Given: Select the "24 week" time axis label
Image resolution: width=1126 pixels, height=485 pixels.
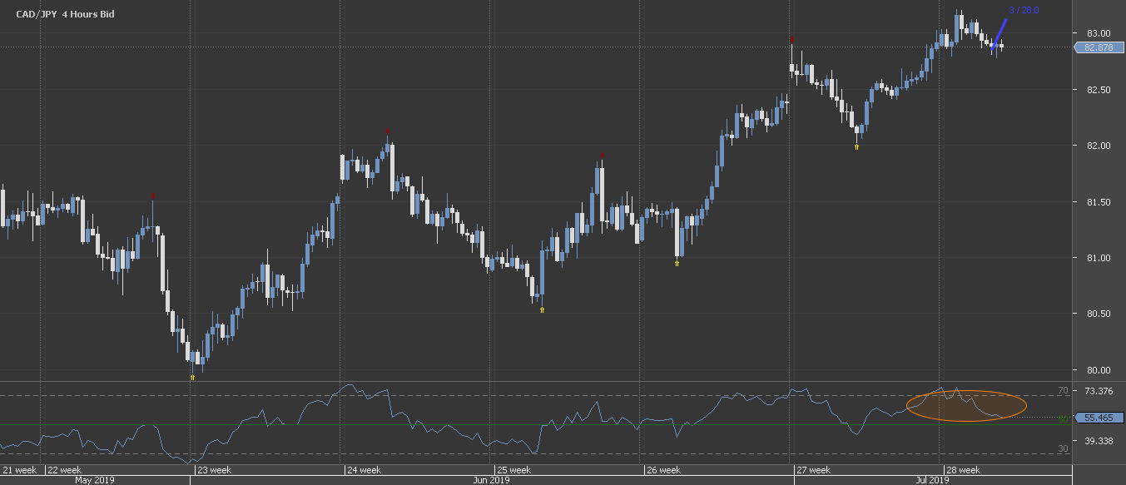Looking at the screenshot, I should [x=363, y=470].
